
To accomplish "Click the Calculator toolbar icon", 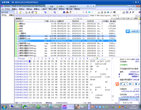I will click(x=124, y=12).
